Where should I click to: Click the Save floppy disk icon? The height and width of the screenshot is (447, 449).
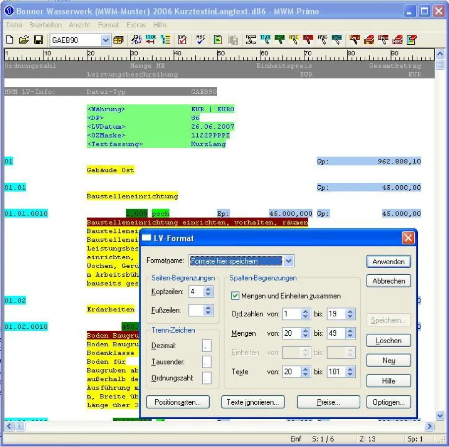38,40
